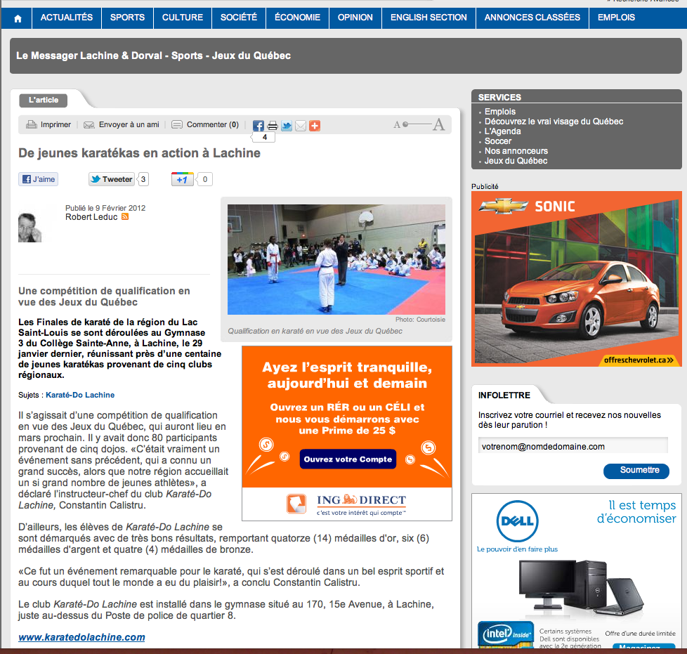
Task: Decrease text size with small A
Action: (x=396, y=125)
